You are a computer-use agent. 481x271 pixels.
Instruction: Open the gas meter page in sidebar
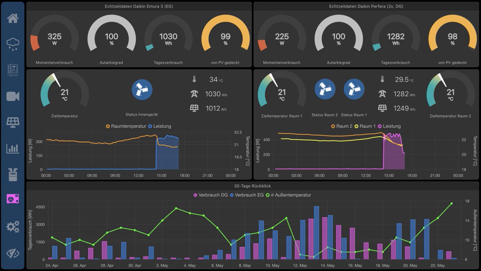point(13,175)
